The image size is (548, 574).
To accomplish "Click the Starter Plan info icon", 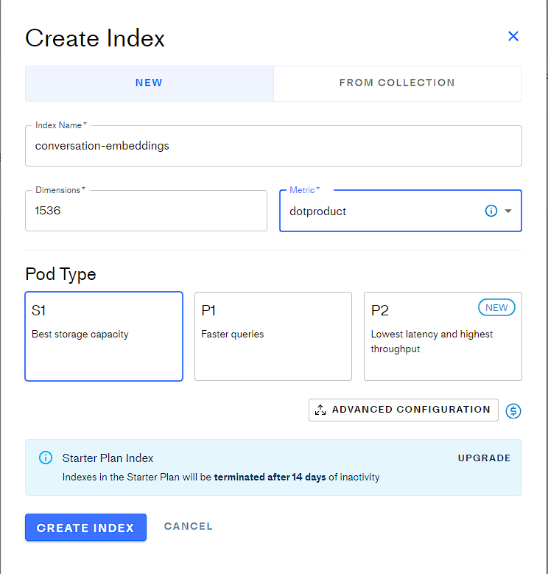I will 46,458.
